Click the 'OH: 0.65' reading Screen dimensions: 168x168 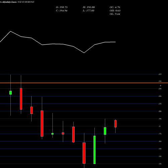pyautogui.click(x=115, y=11)
